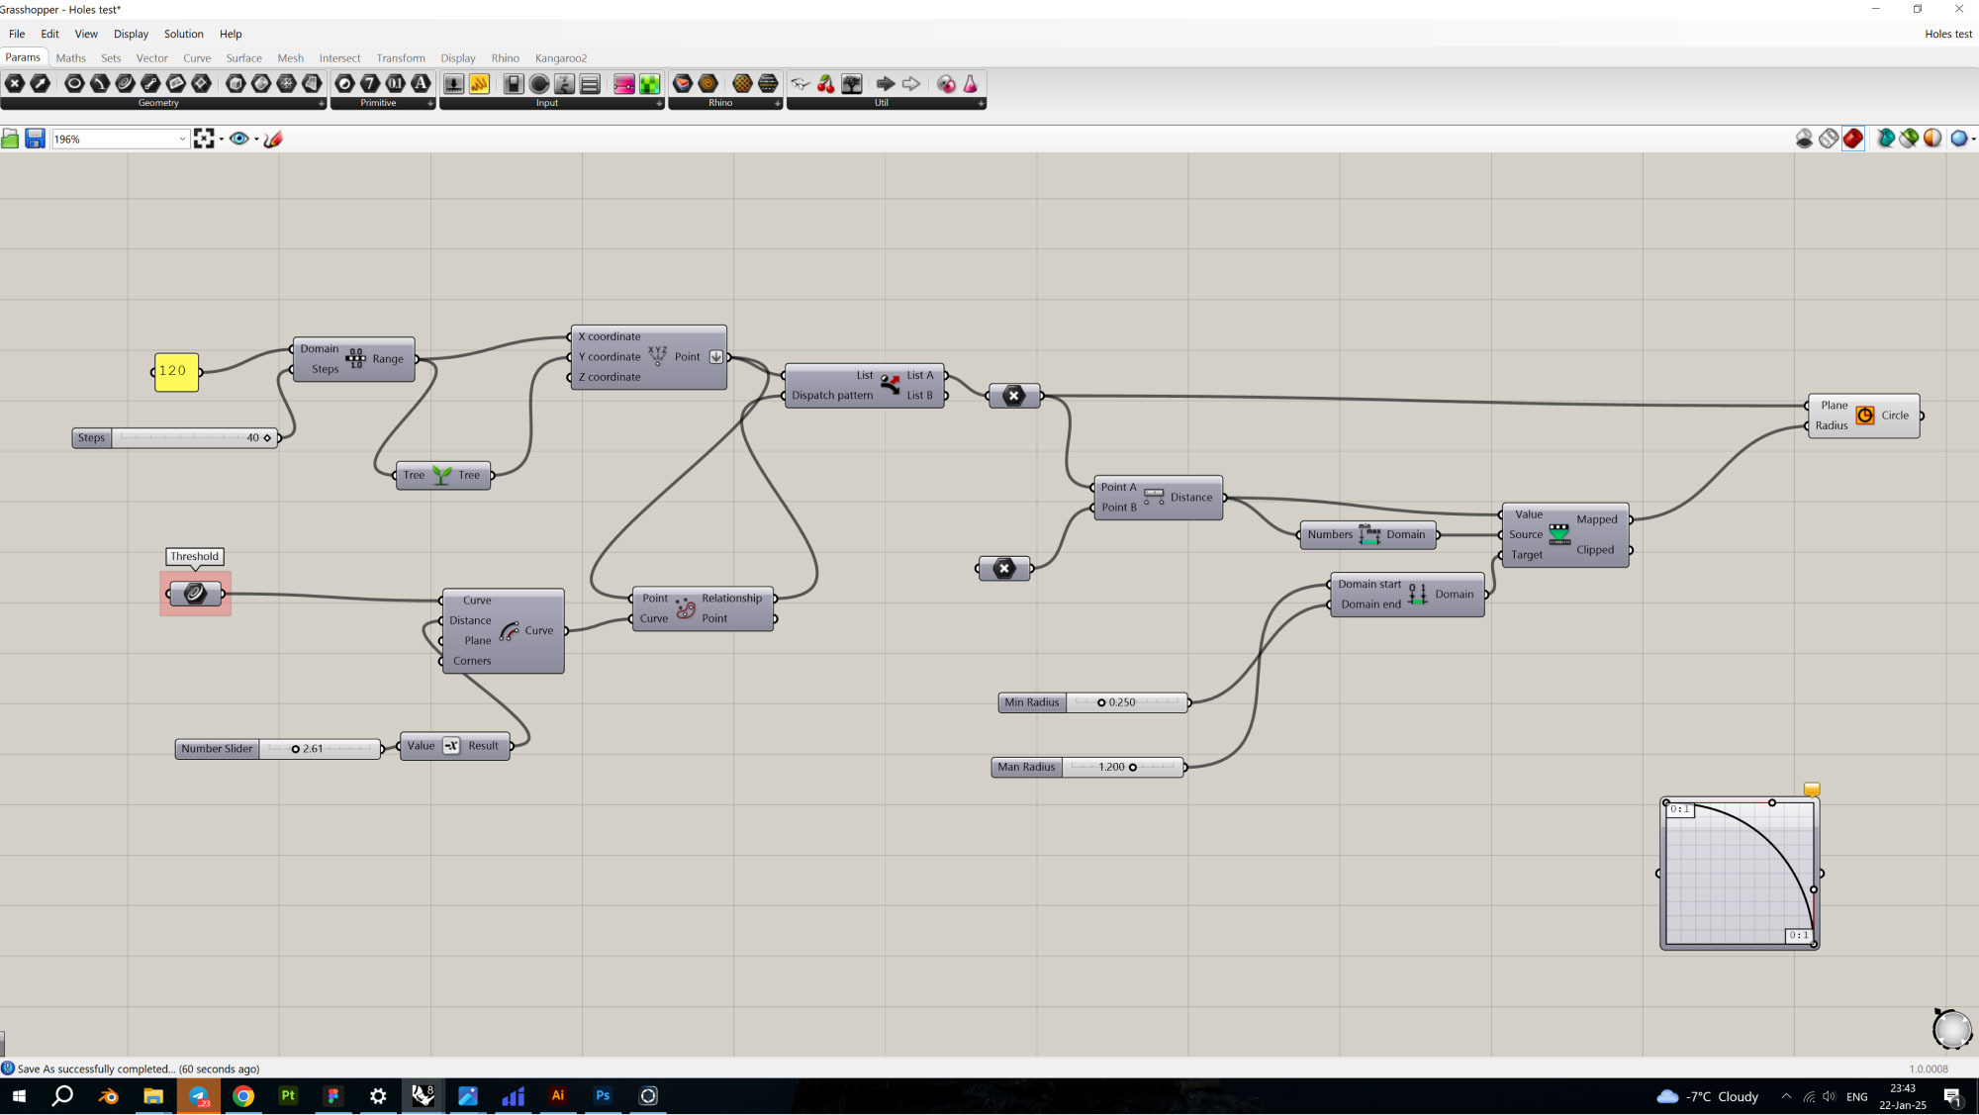Screen dimensions: 1979x1115
Task: Open the zoom level combo box arrow
Action: [182, 139]
